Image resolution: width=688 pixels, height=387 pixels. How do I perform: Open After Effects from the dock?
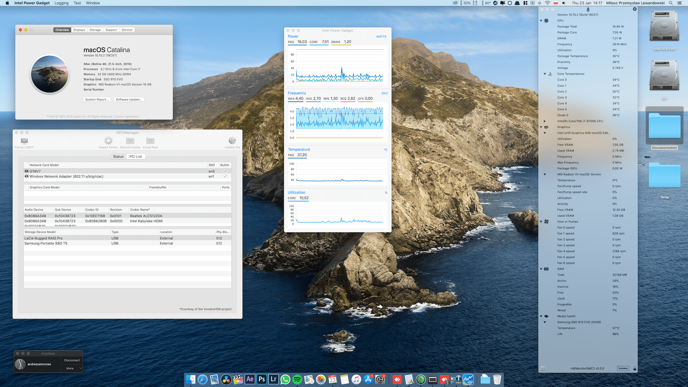click(x=250, y=379)
